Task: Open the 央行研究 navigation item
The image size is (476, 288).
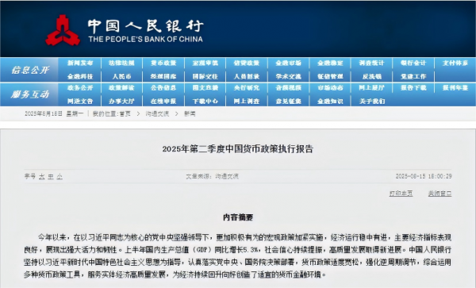Action: pos(247,88)
